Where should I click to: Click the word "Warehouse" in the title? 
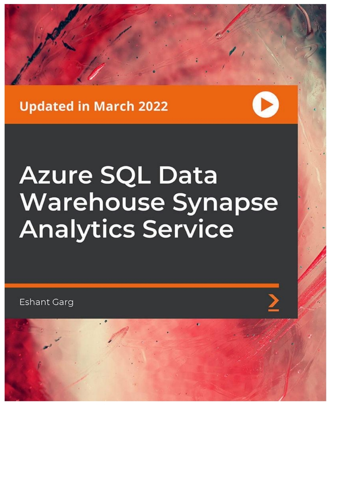pyautogui.click(x=93, y=202)
